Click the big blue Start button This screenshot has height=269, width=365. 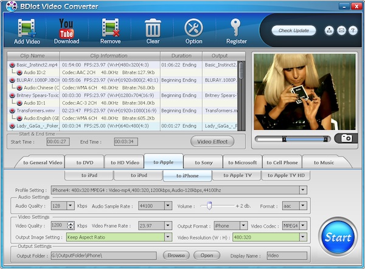pos(338,237)
